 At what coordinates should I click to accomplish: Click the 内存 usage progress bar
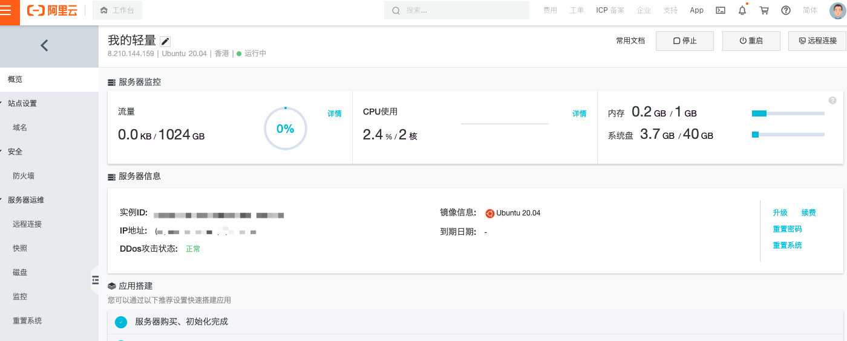click(788, 113)
